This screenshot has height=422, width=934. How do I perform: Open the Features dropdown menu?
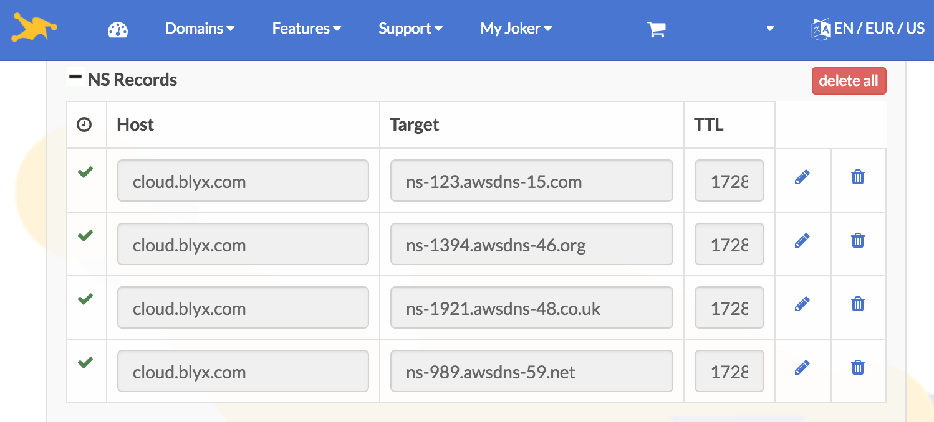(x=306, y=29)
